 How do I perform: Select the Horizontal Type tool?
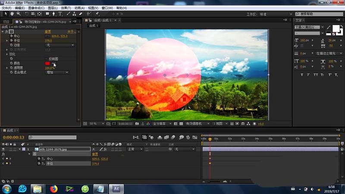61,14
